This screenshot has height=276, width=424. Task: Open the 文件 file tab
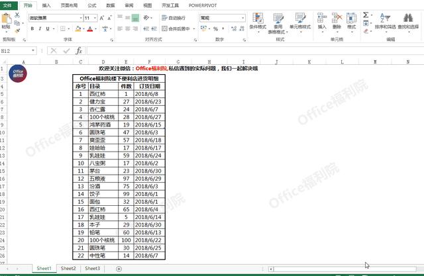coord(8,5)
